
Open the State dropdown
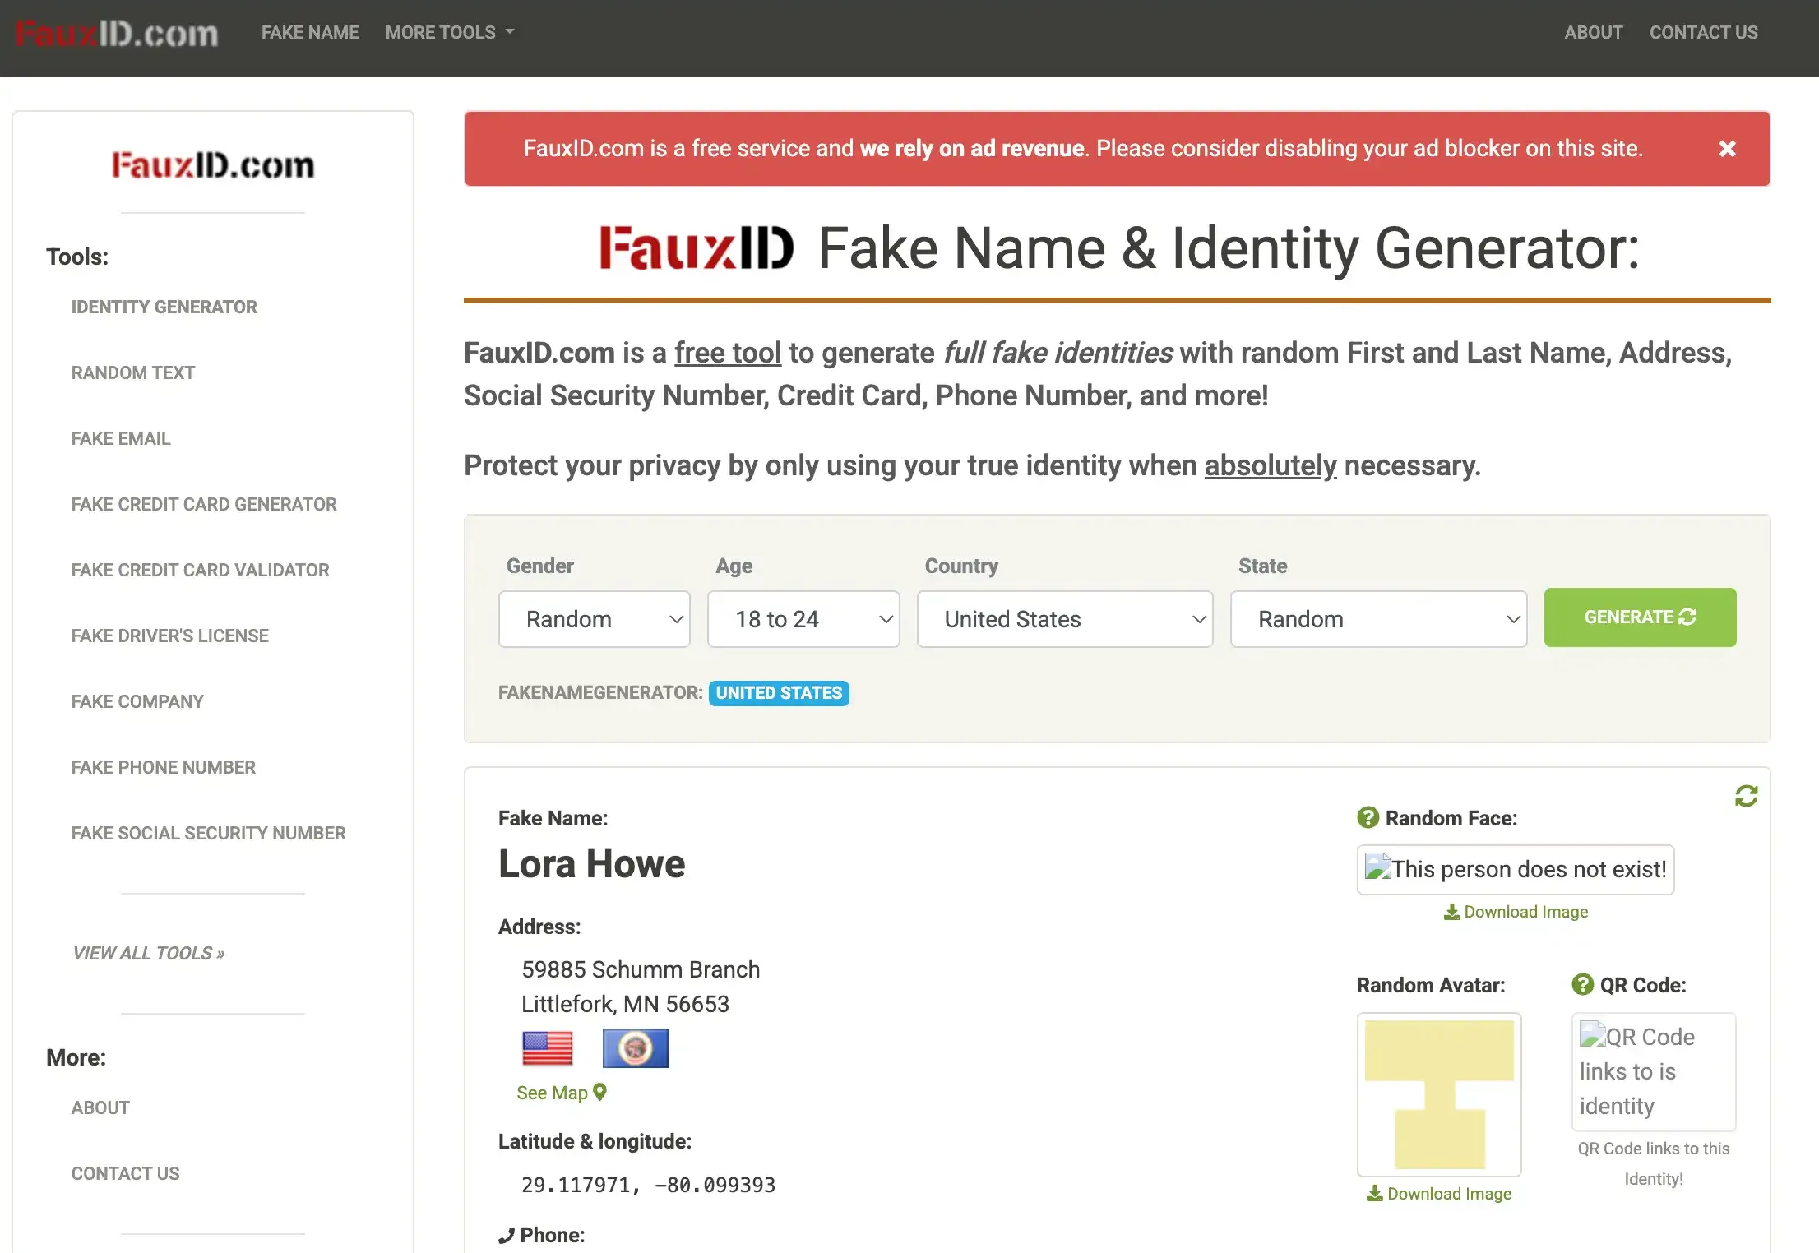point(1378,619)
